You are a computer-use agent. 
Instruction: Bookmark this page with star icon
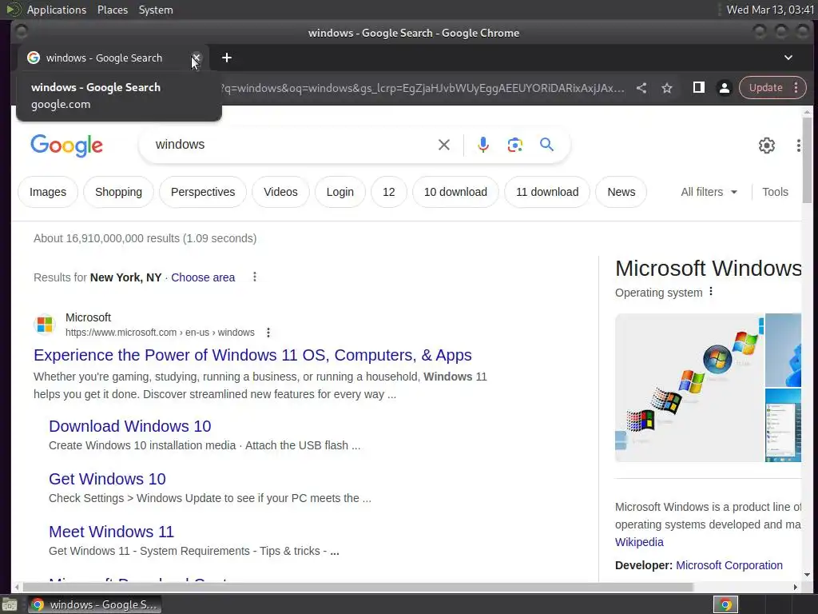[667, 88]
